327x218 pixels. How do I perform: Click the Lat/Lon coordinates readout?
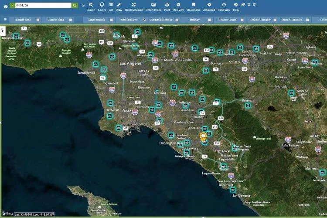pyautogui.click(x=34, y=214)
